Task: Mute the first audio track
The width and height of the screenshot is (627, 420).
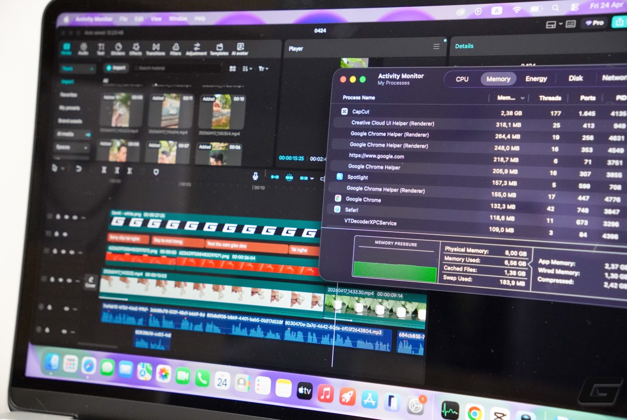Action: (x=67, y=308)
